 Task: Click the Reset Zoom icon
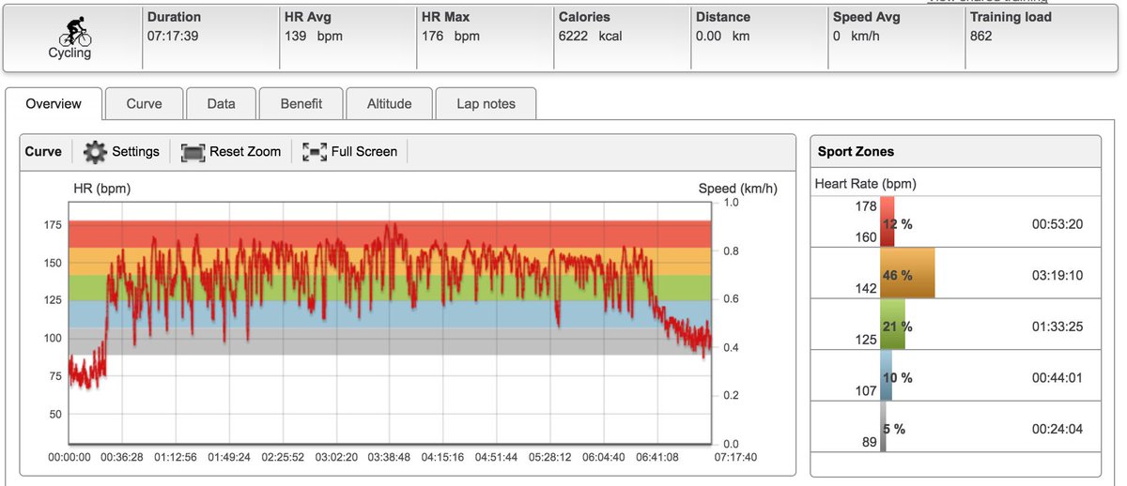tap(193, 152)
